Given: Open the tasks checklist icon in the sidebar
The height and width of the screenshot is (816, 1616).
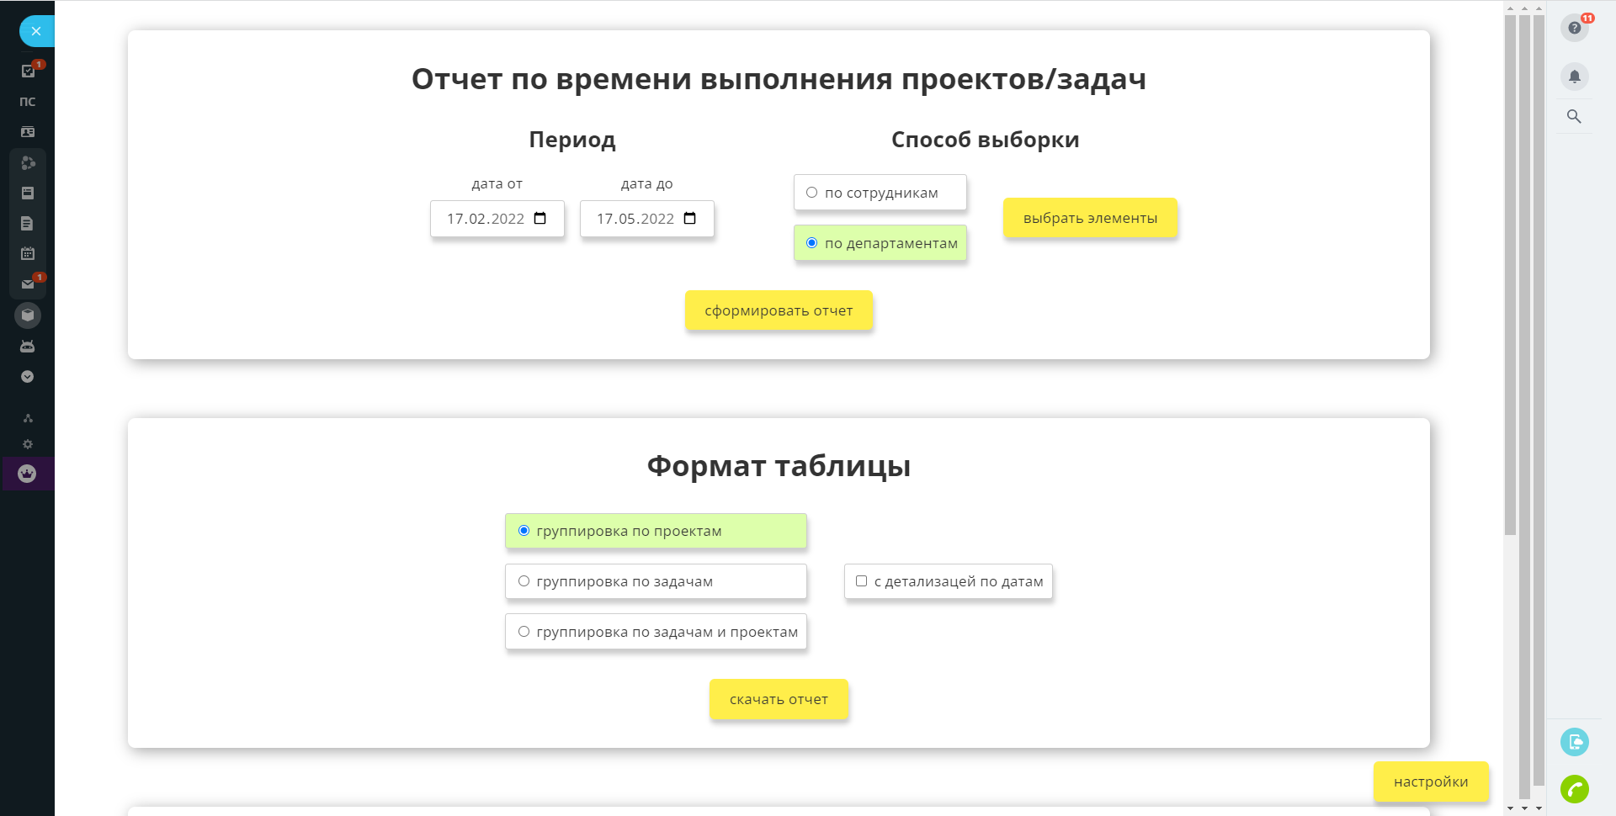Looking at the screenshot, I should tap(28, 72).
